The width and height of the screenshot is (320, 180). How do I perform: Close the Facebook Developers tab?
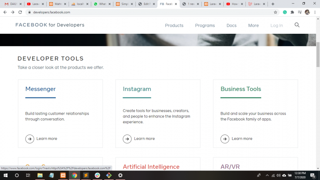pyautogui.click(x=176, y=4)
